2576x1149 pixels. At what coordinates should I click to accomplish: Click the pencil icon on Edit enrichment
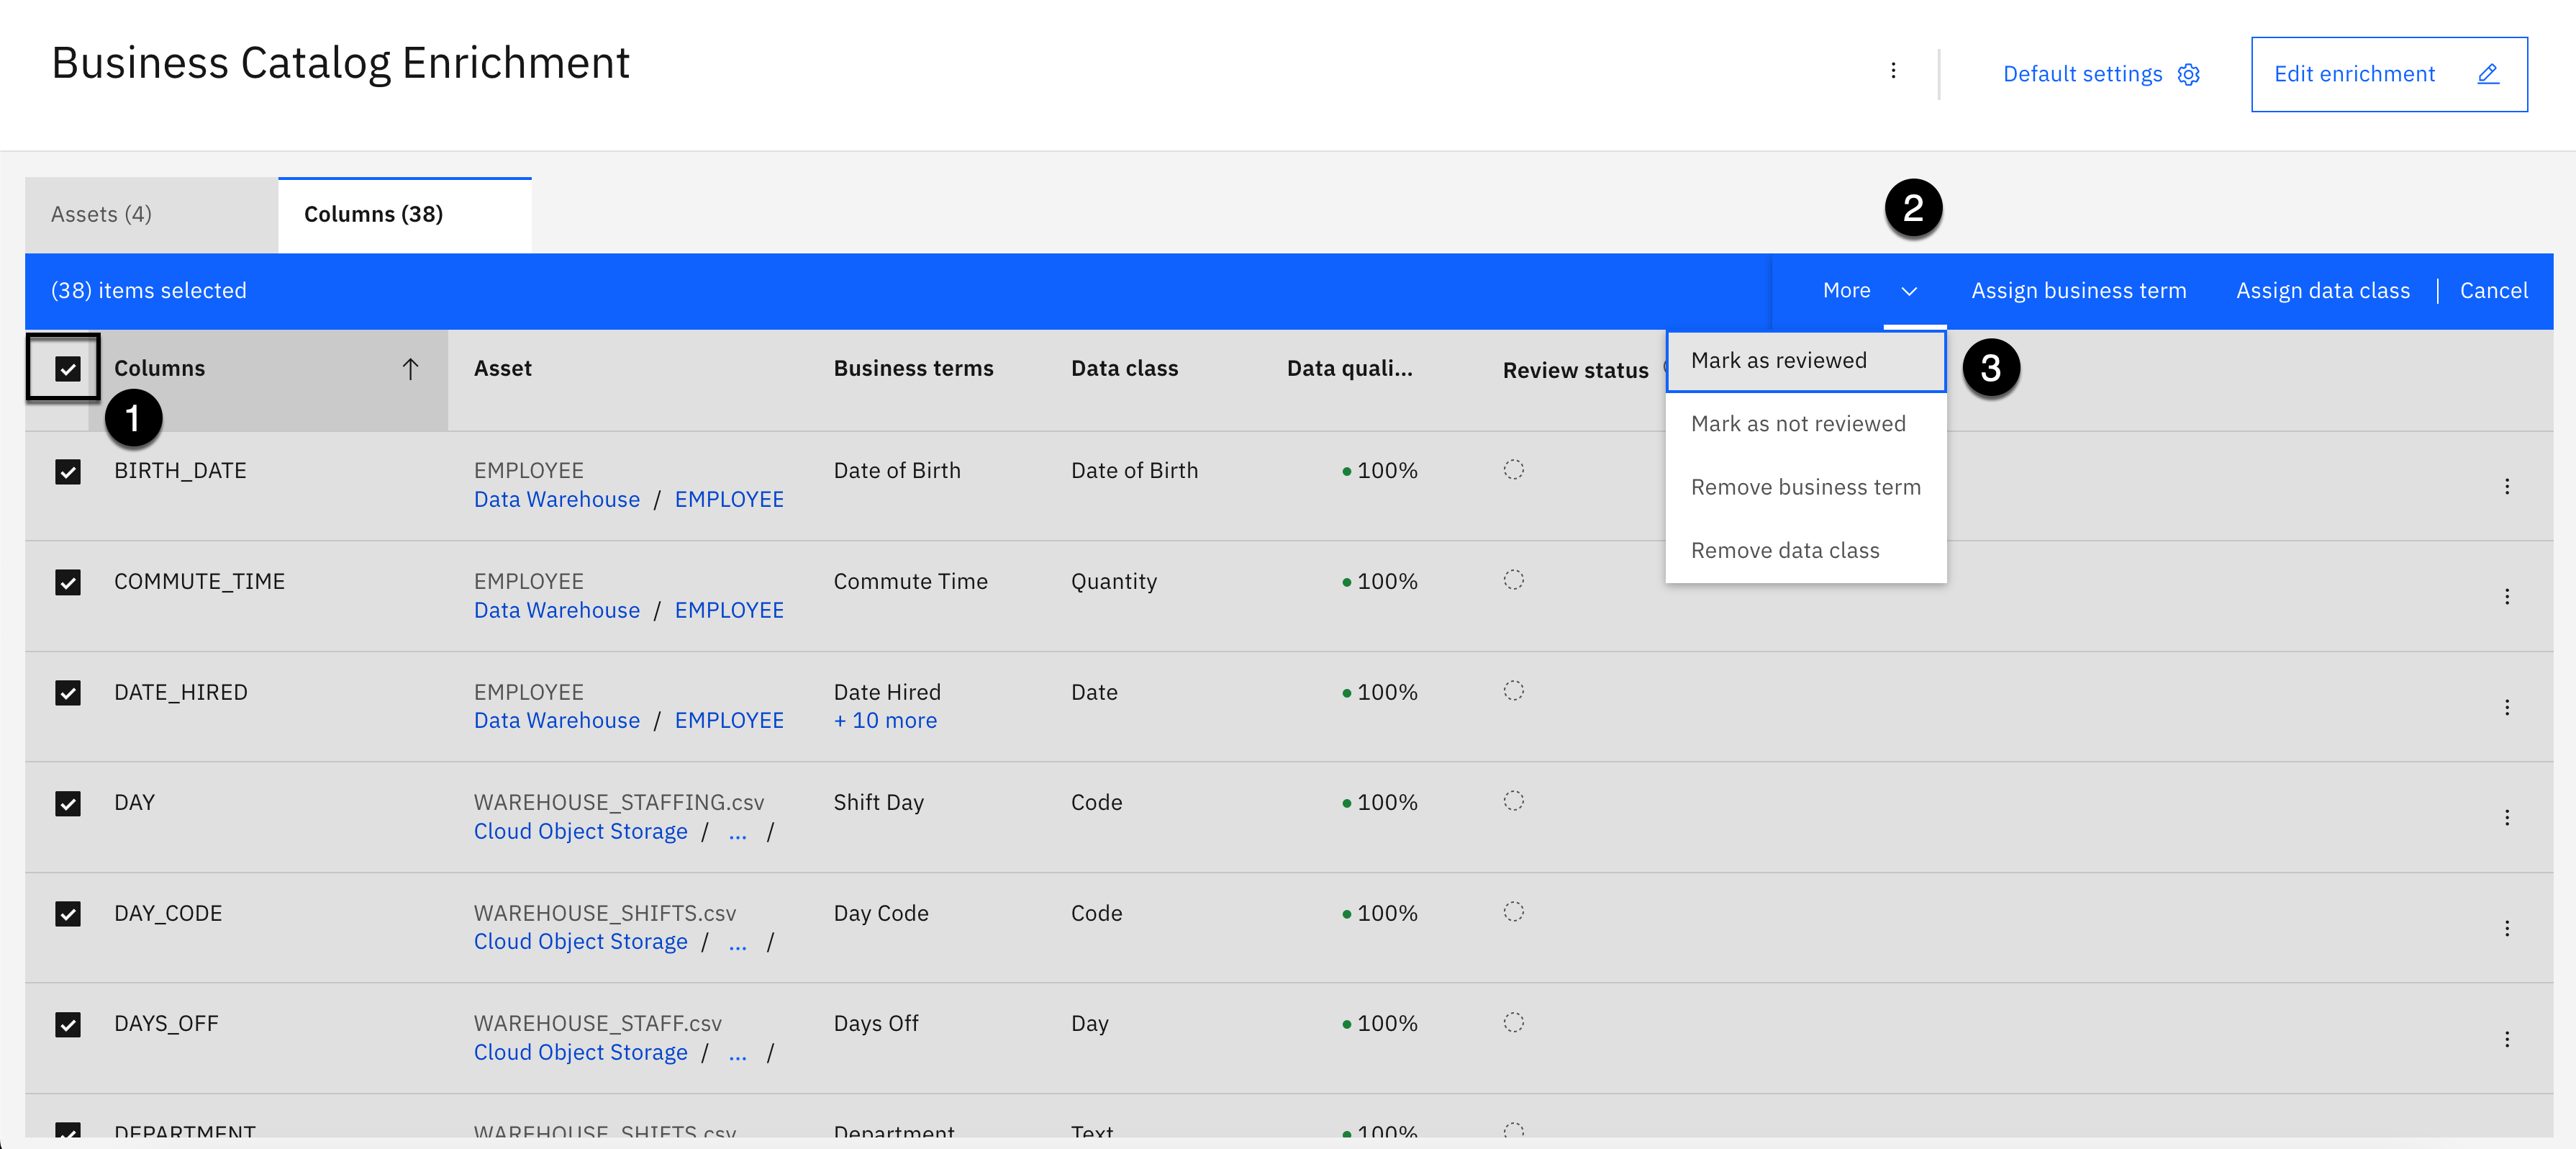[2488, 74]
